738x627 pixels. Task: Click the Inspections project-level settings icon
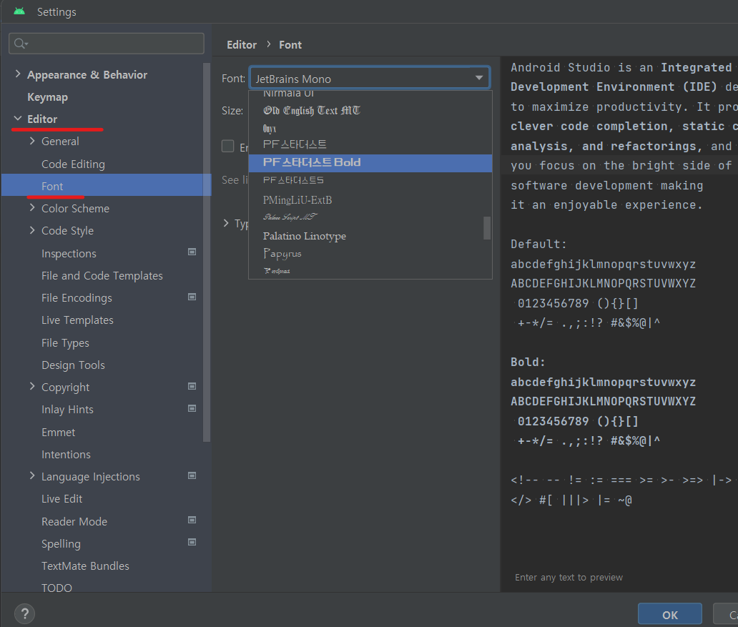click(192, 252)
